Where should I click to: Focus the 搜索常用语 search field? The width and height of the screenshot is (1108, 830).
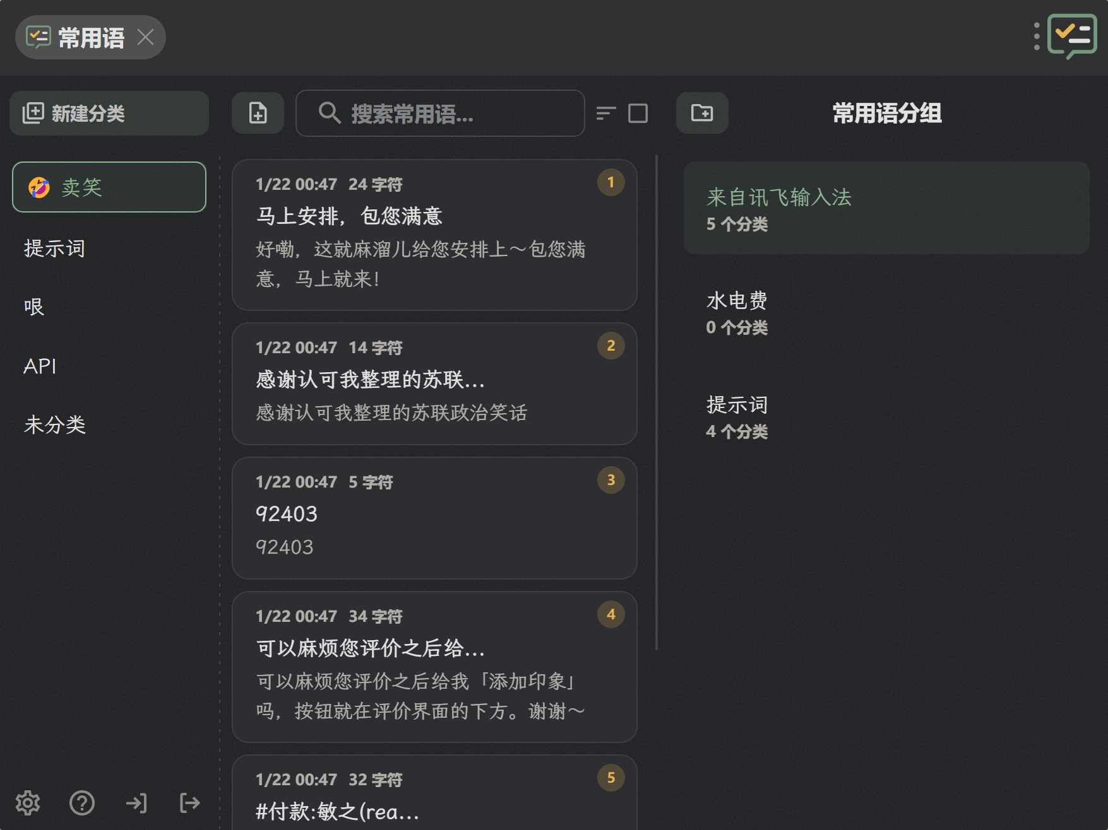coord(440,114)
